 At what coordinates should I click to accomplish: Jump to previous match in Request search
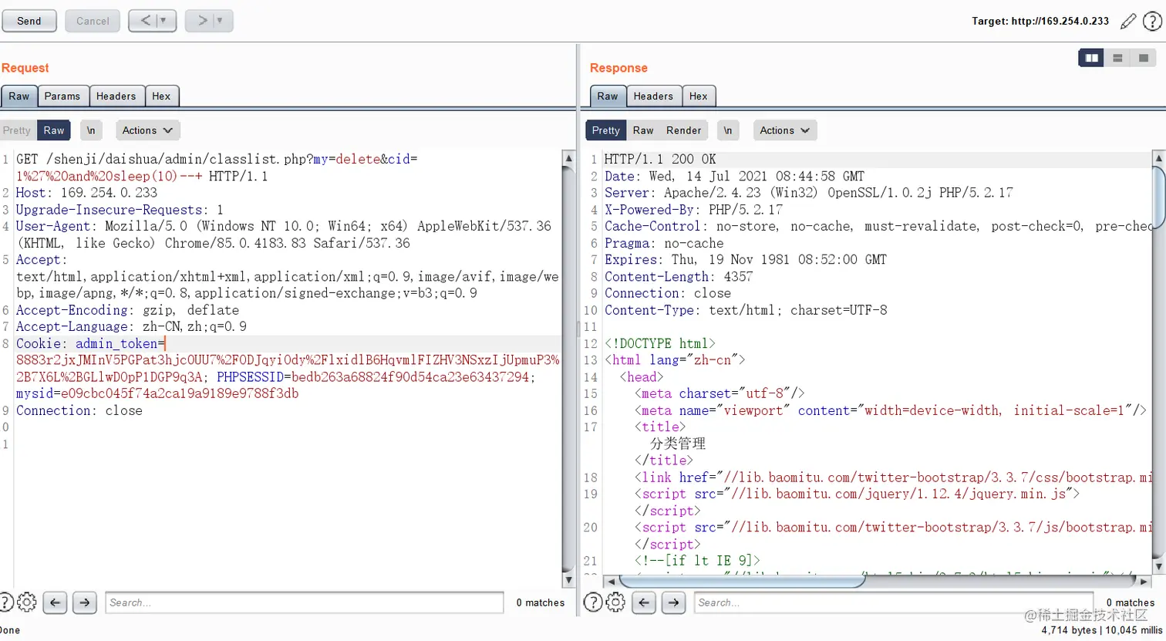click(55, 602)
